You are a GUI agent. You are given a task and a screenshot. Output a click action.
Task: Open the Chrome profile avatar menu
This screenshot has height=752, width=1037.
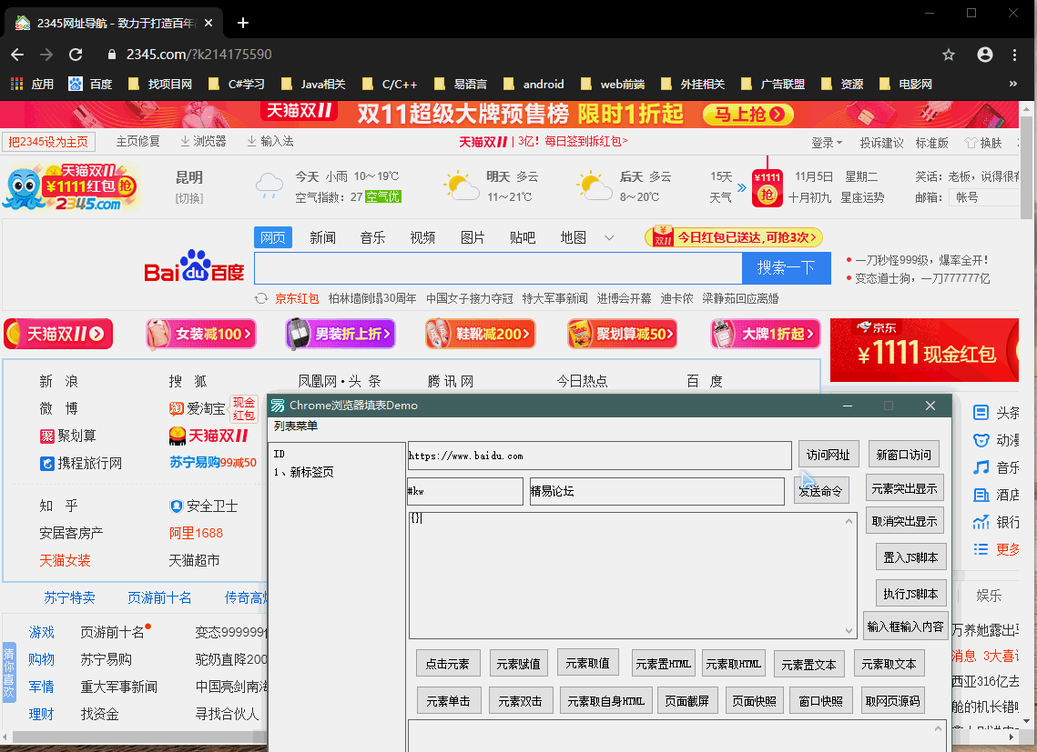pos(985,55)
